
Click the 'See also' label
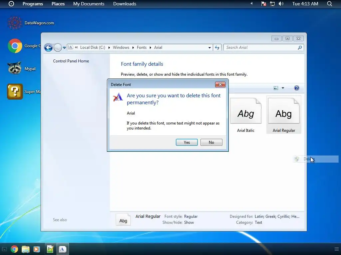(x=60, y=220)
